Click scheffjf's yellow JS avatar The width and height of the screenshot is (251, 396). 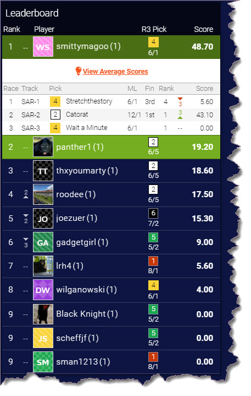43,338
